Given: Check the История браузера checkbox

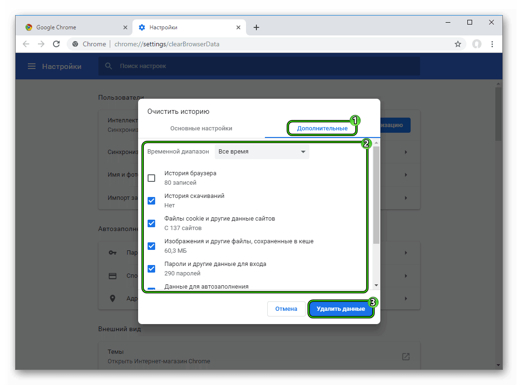Looking at the screenshot, I should click(x=151, y=178).
